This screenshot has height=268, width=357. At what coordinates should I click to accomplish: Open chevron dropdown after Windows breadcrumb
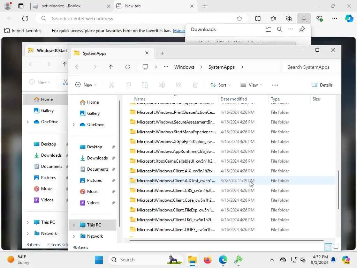(x=201, y=67)
